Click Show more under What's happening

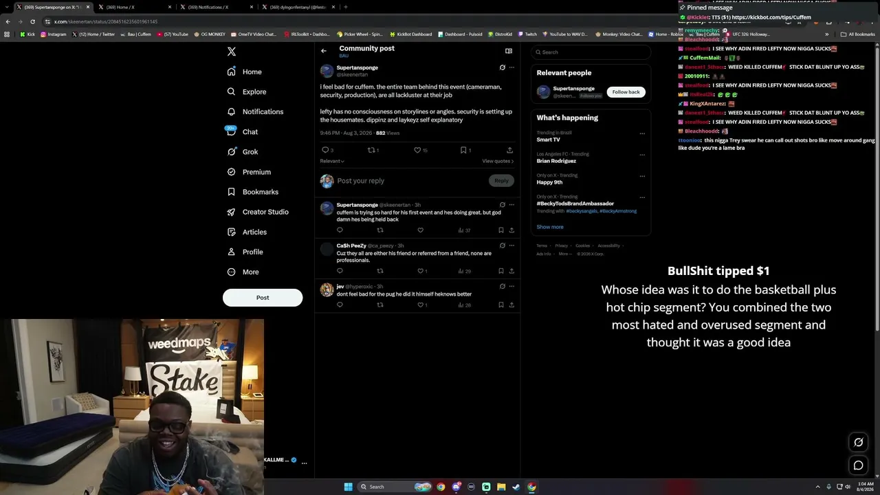(550, 227)
